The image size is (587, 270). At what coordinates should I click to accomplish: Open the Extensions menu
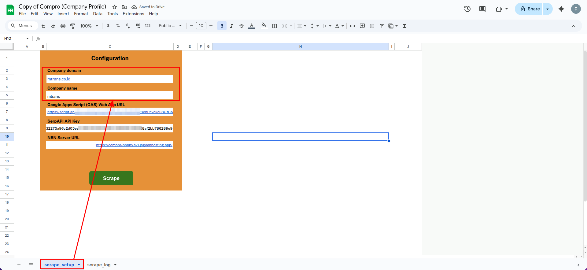click(x=133, y=14)
